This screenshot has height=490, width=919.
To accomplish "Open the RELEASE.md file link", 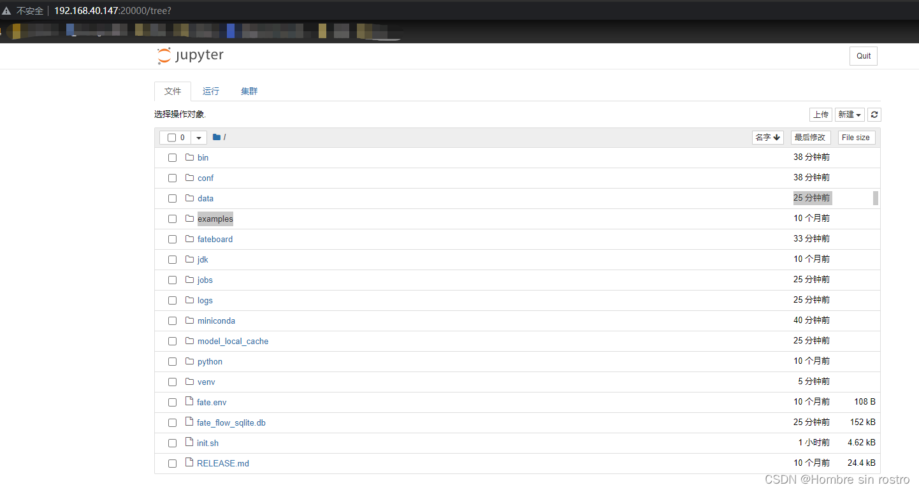I will (223, 463).
